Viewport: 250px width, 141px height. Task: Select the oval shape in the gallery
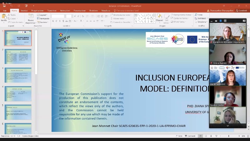coord(148,15)
